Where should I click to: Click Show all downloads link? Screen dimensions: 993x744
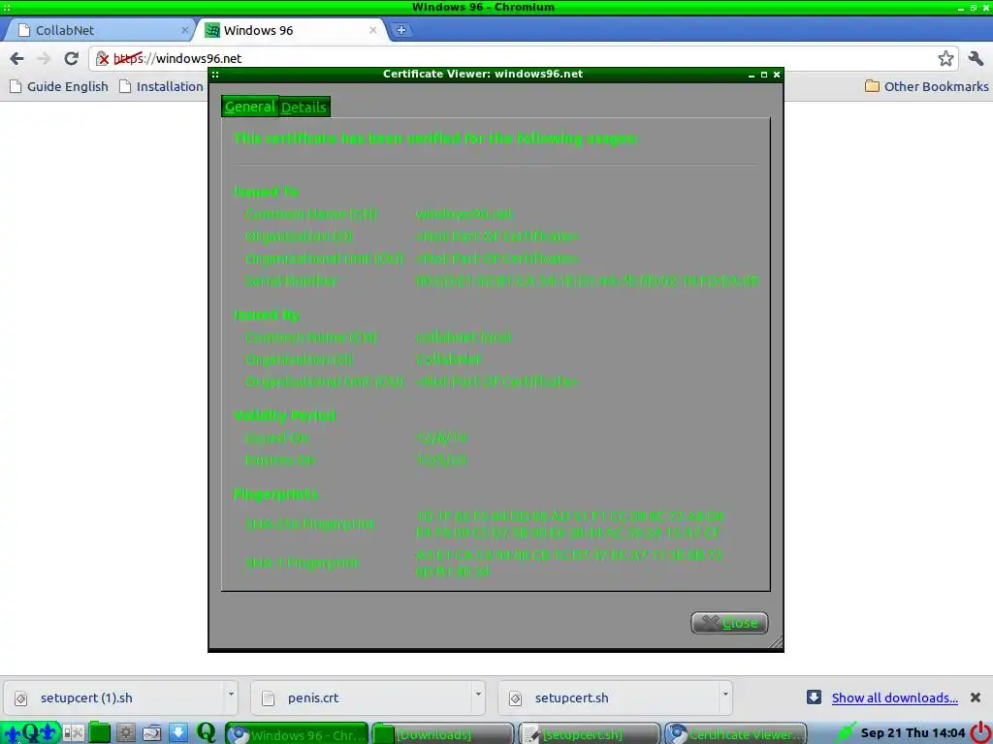point(894,697)
